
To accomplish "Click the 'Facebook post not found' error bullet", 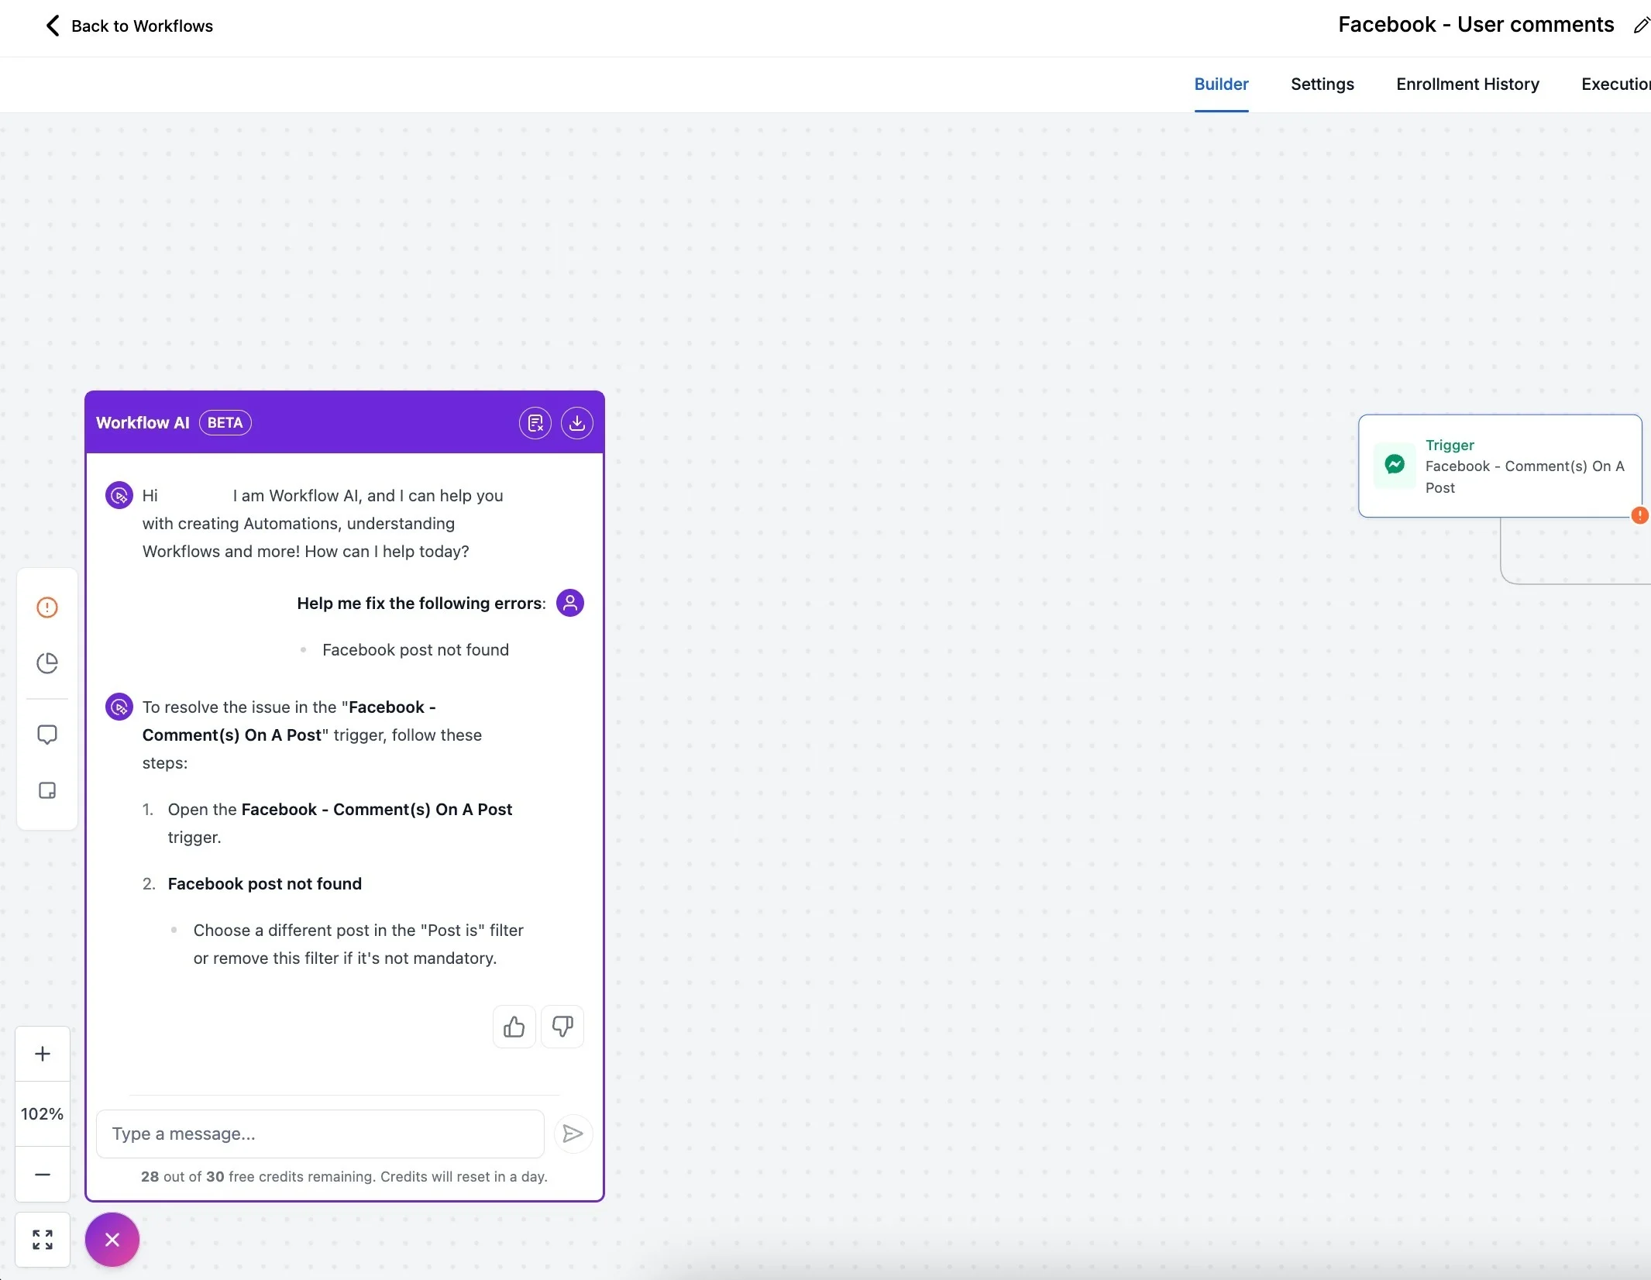I will pos(415,650).
